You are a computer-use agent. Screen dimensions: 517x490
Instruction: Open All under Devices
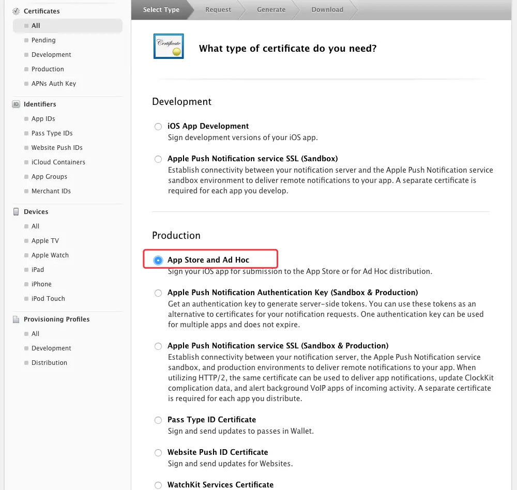click(35, 226)
